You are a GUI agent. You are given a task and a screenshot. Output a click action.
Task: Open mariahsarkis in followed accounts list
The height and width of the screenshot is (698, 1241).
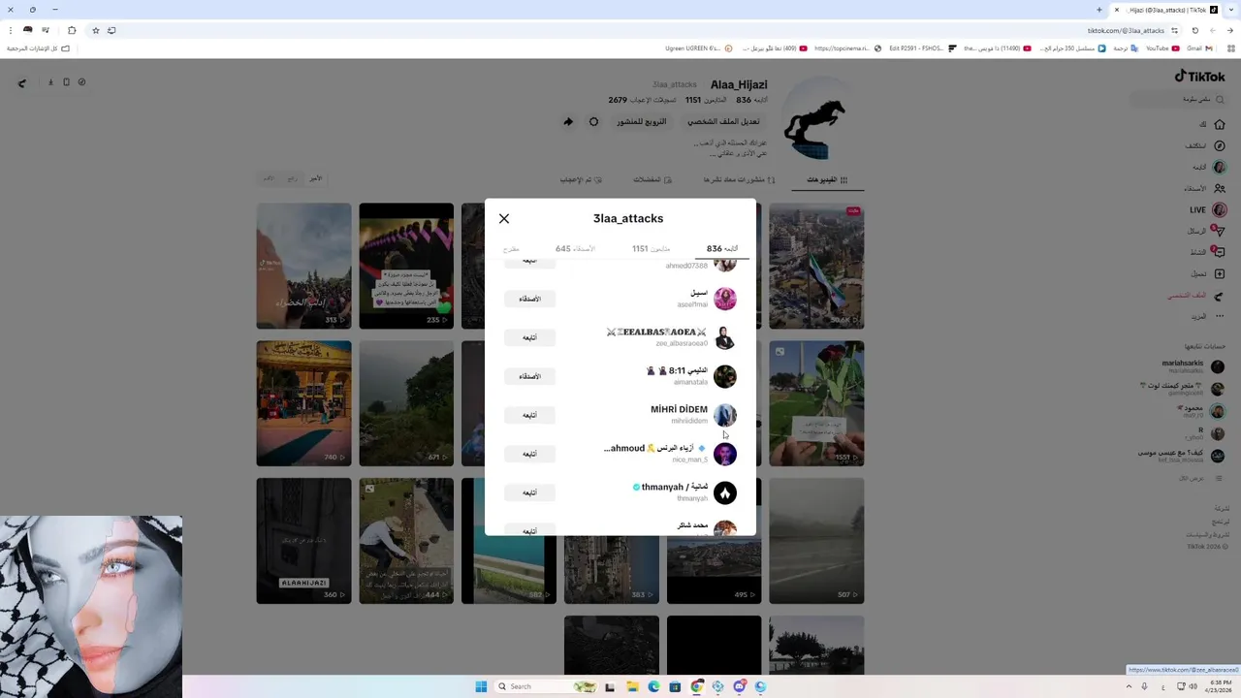pyautogui.click(x=1193, y=366)
